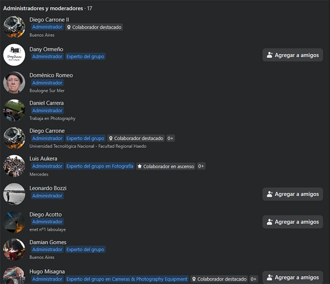Add Hugo Misagna as a friend
Screen dimensions: 330x284
pos(293,277)
